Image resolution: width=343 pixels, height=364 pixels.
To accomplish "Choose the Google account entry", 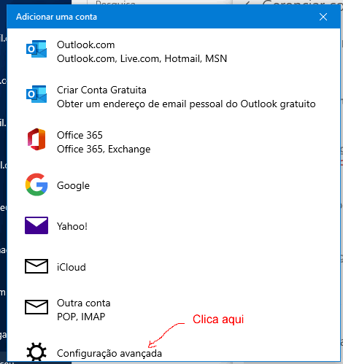I will (174, 185).
